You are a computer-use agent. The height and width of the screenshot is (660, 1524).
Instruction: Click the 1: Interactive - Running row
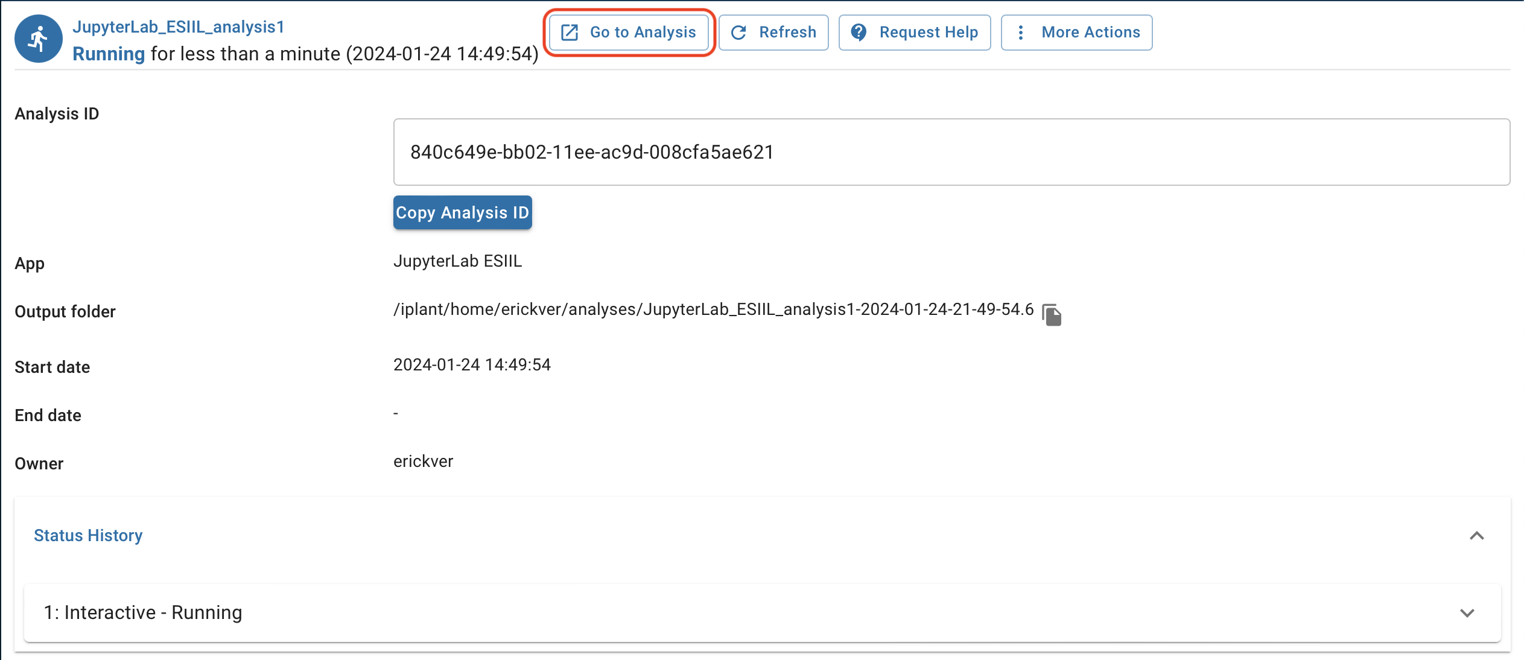coord(143,613)
